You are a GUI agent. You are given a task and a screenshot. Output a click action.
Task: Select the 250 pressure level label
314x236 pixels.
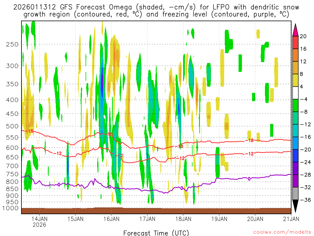[12, 44]
